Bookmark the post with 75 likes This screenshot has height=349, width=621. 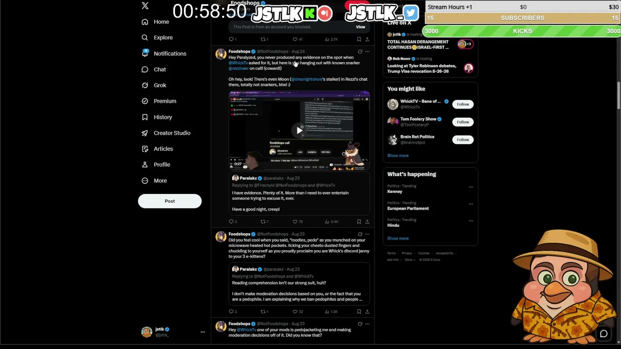(359, 222)
